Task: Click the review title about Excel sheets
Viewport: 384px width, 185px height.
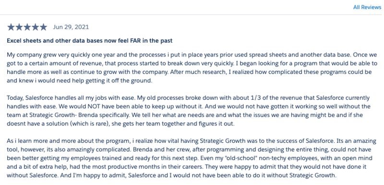Action: (90, 41)
